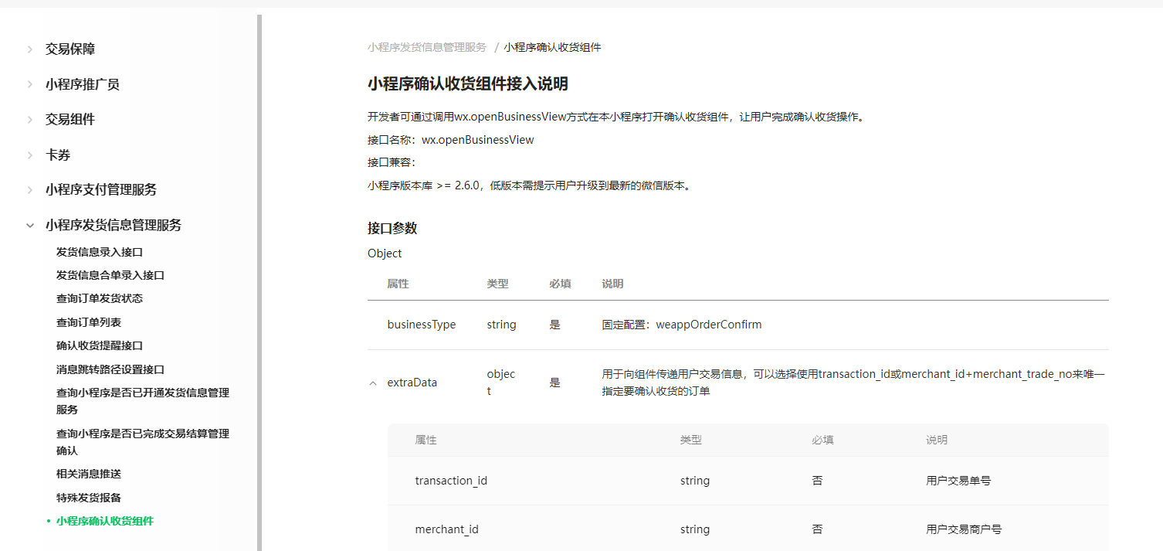
Task: Click heading 接口参数
Action: [x=392, y=228]
